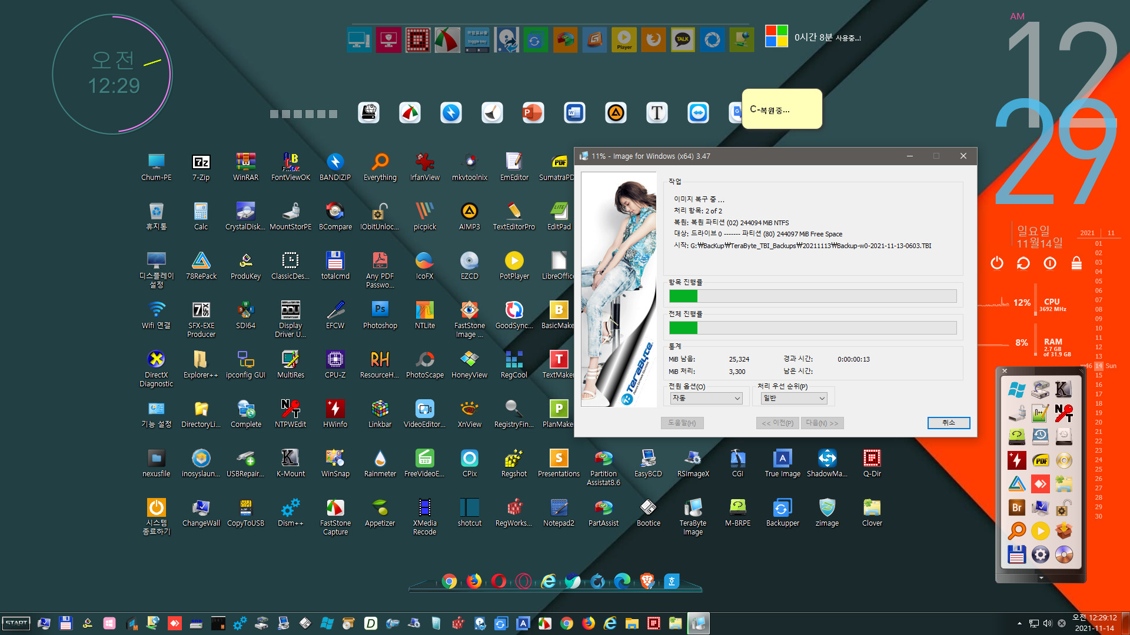The height and width of the screenshot is (635, 1130).
Task: Launch IrfanView desktop icon
Action: 424,167
